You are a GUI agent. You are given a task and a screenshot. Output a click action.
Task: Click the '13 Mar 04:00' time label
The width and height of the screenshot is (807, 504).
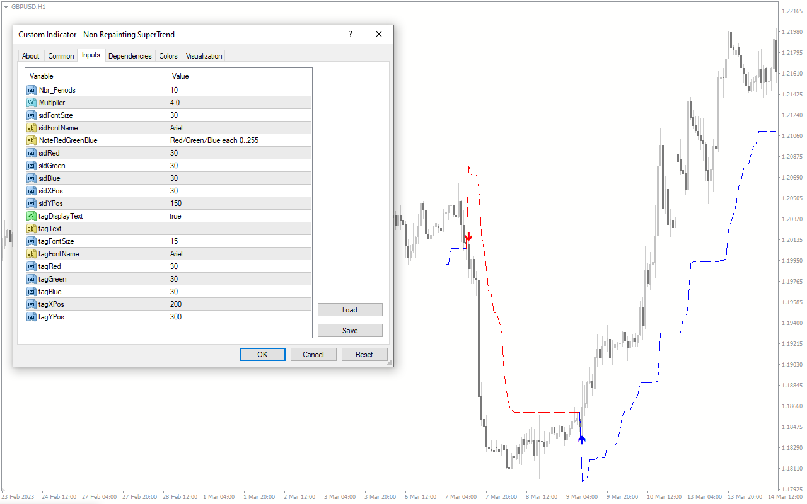click(x=705, y=497)
